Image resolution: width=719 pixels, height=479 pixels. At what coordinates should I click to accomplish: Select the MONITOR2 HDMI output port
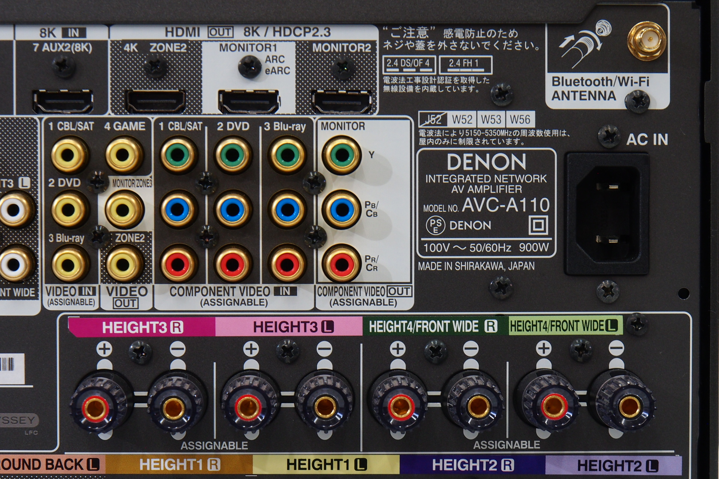(342, 101)
